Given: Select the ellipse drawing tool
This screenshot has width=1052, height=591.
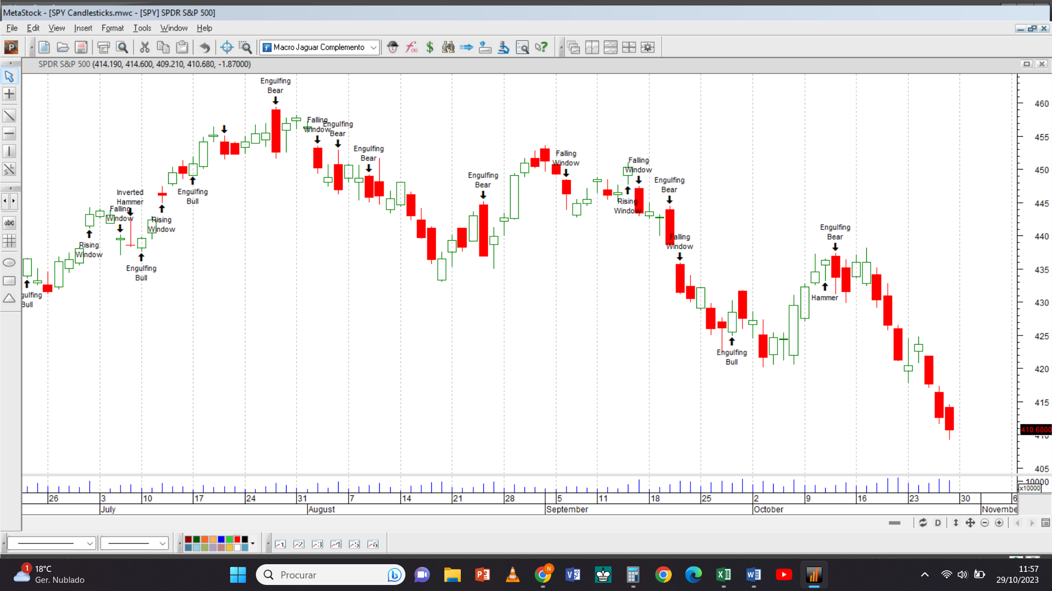Looking at the screenshot, I should point(9,263).
